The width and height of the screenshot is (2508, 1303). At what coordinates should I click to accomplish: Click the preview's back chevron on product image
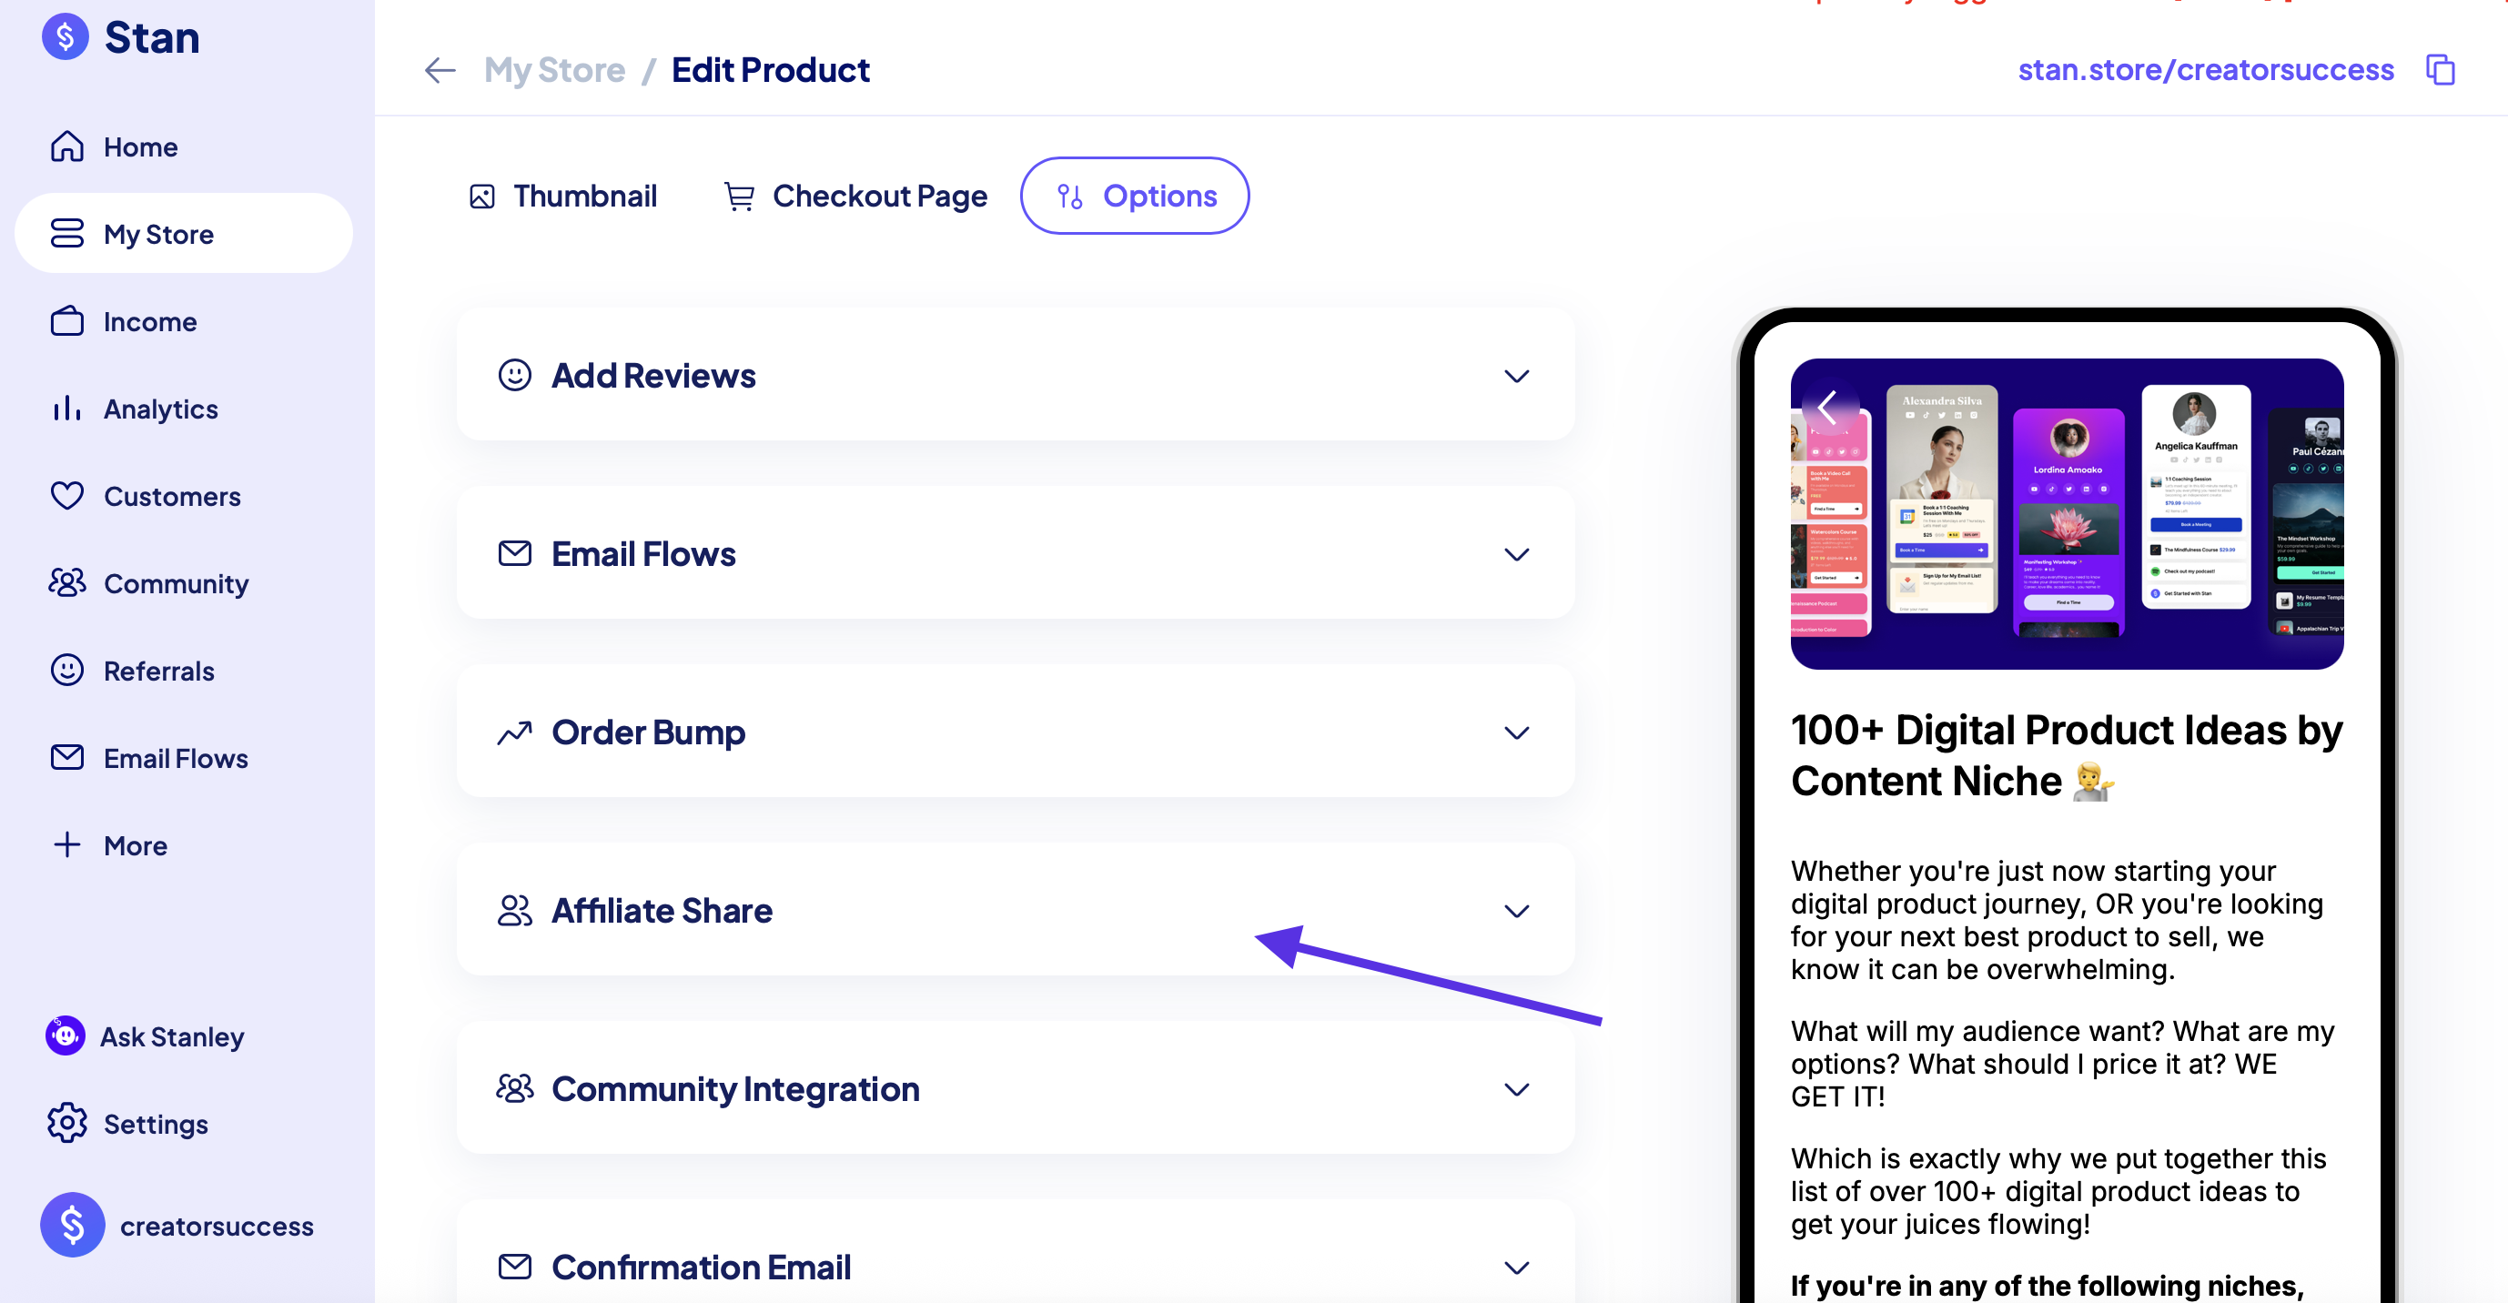1827,407
